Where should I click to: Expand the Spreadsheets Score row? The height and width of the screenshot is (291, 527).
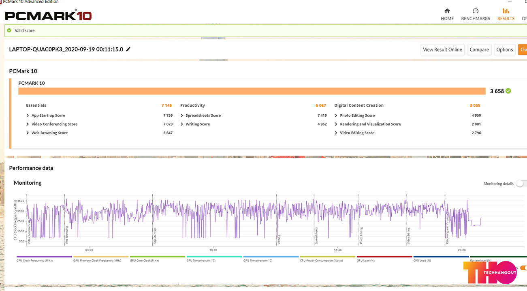[x=182, y=116]
